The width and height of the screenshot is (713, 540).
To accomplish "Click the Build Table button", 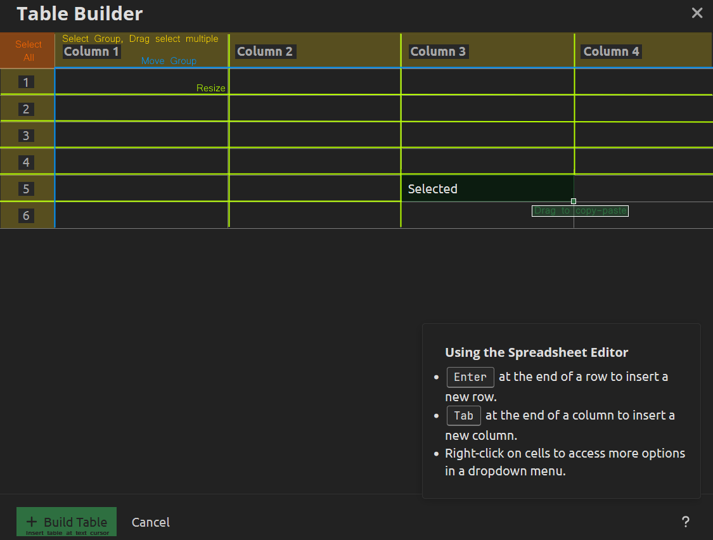I will (67, 522).
